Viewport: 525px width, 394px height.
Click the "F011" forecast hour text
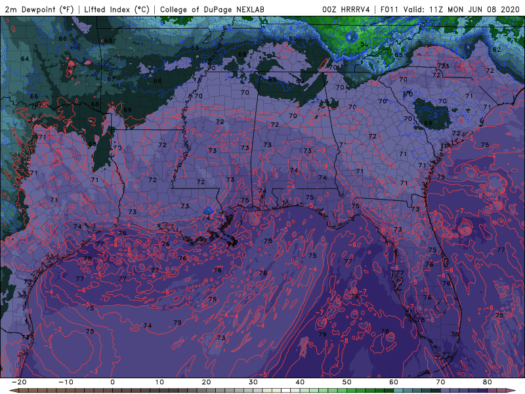click(390, 9)
